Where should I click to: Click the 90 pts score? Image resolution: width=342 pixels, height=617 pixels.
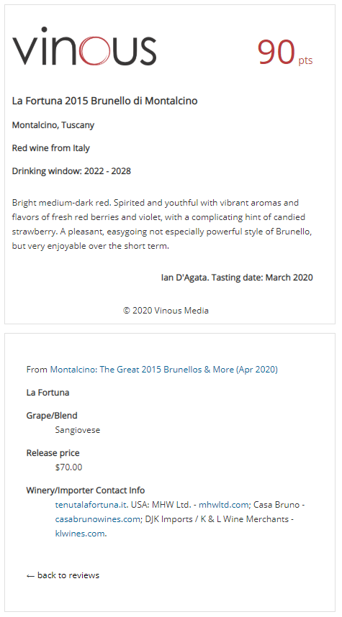[x=285, y=52]
